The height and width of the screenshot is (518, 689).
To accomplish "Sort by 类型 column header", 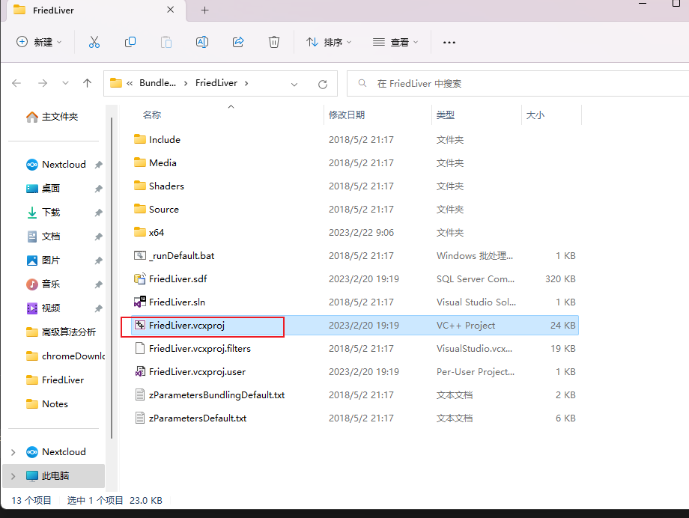I will tap(445, 115).
